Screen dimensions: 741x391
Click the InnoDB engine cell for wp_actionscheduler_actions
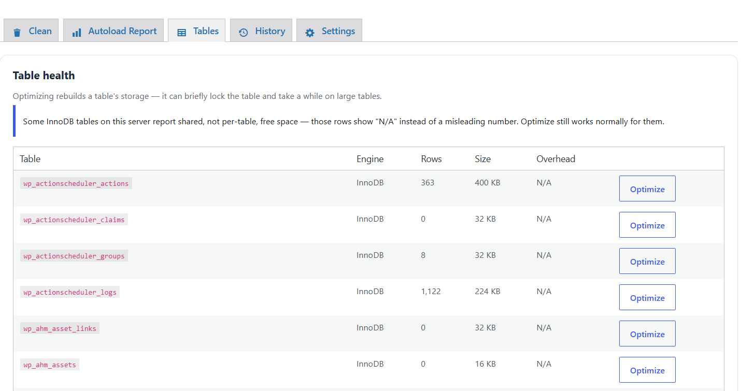tap(370, 183)
